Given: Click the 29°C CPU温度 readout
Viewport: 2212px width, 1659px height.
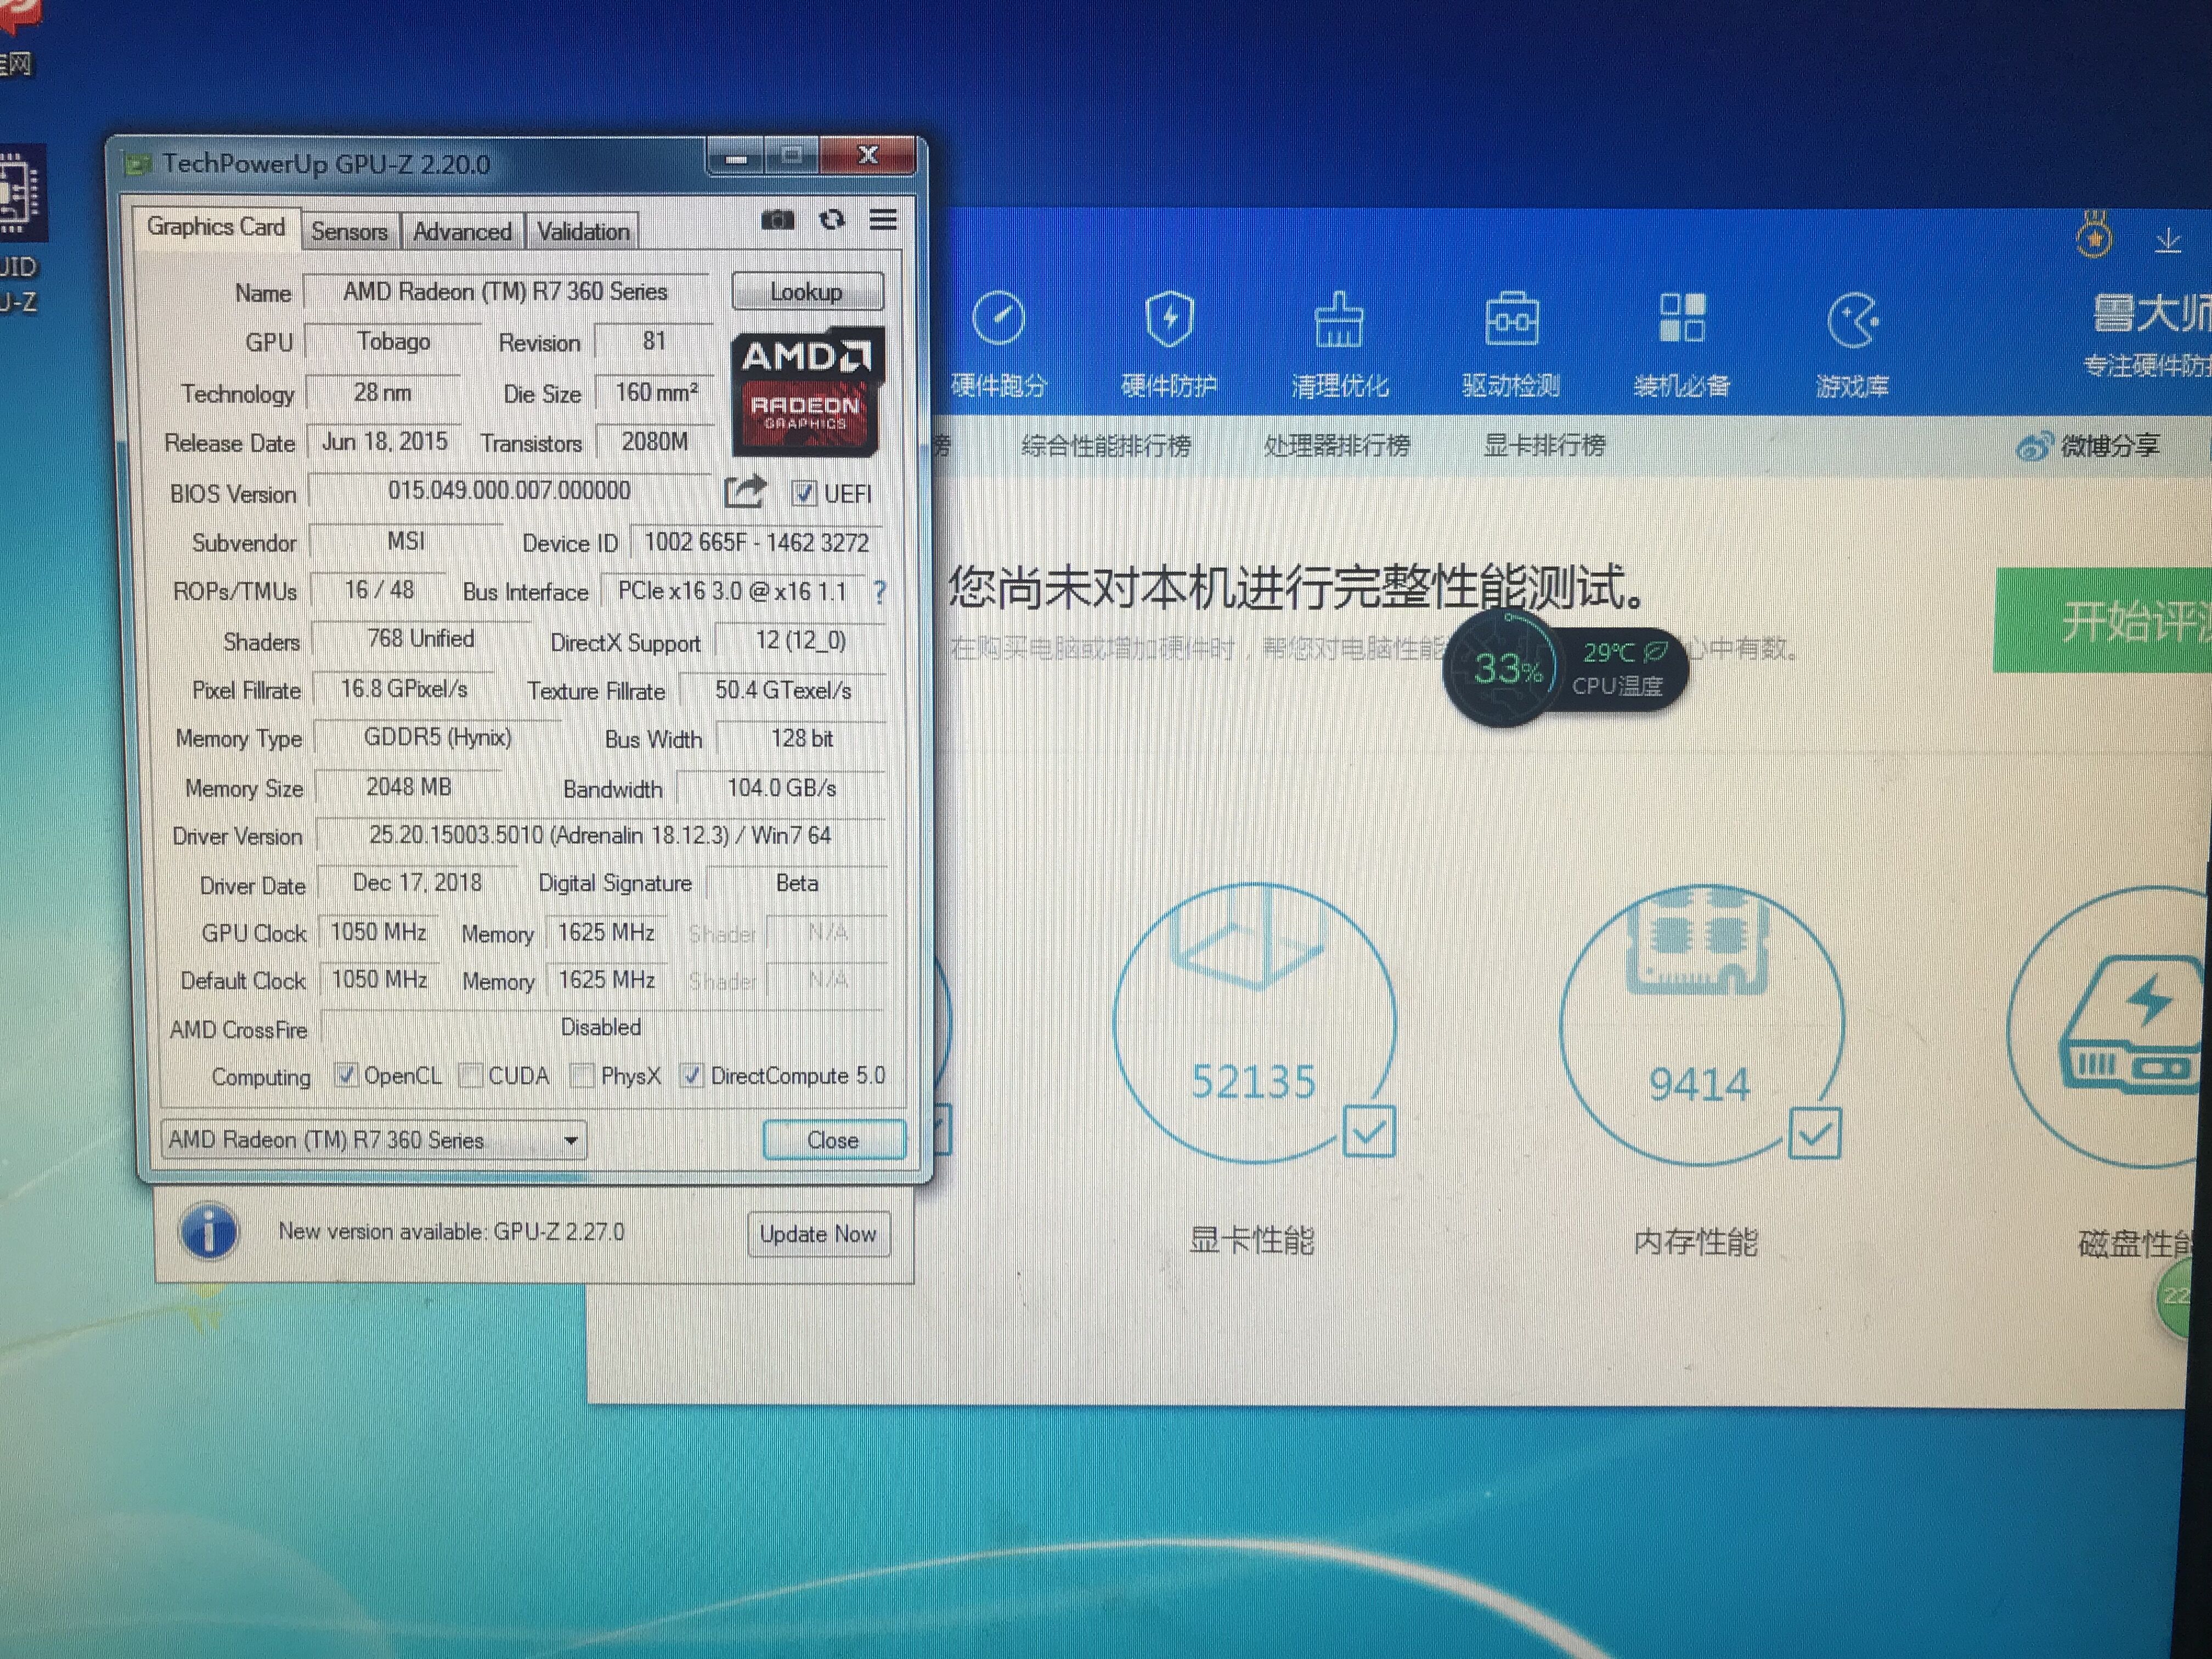Looking at the screenshot, I should pos(1619,668).
